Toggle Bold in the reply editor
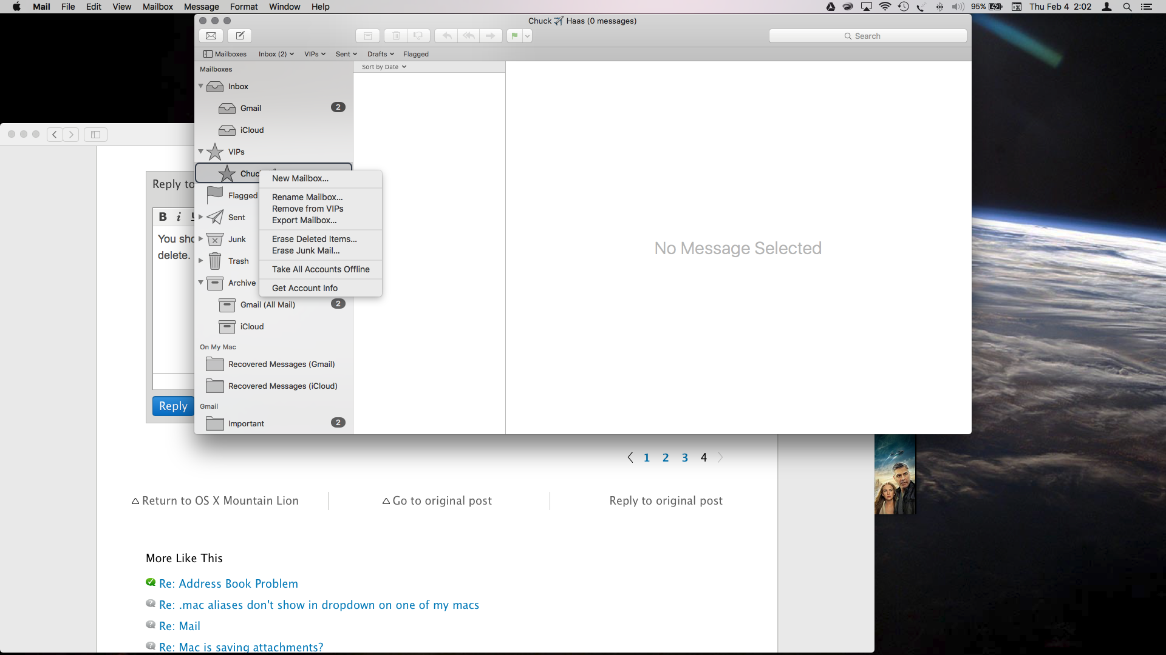The width and height of the screenshot is (1166, 655). click(x=163, y=217)
